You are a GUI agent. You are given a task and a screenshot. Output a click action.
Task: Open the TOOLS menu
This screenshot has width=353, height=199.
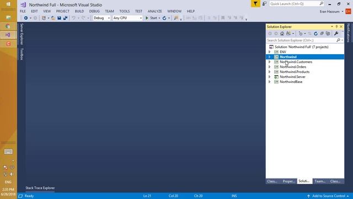tap(125, 11)
